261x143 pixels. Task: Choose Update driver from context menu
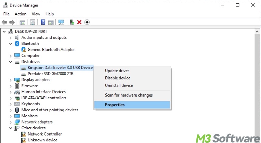coord(132,71)
